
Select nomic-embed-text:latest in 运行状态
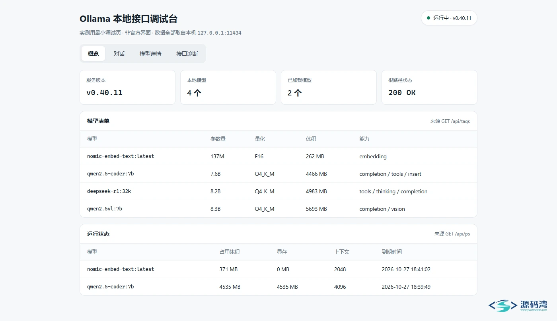click(278, 269)
